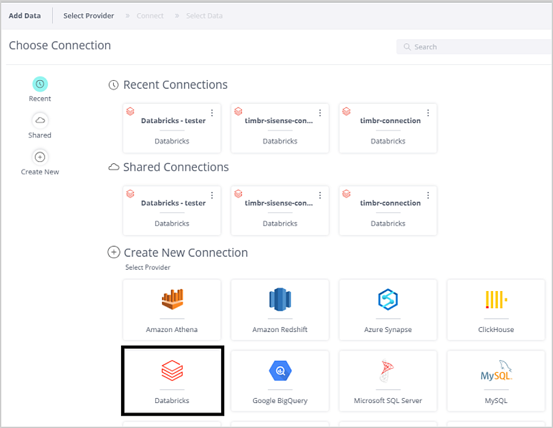Pick the Azure Synapse provider icon
The image size is (553, 428).
tap(388, 300)
